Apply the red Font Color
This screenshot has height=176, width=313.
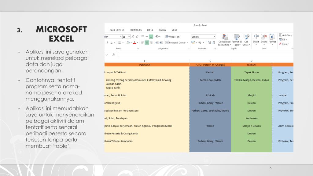pos(134,42)
